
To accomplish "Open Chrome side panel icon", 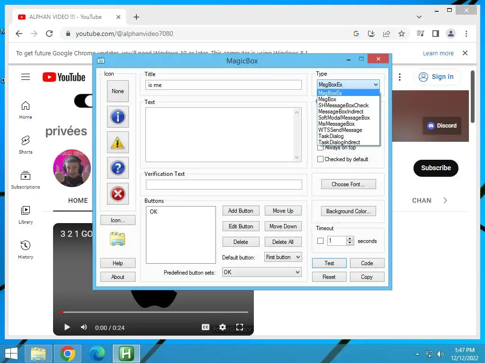I will tap(436, 34).
